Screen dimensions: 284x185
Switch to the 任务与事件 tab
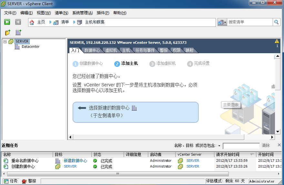[x=145, y=51]
